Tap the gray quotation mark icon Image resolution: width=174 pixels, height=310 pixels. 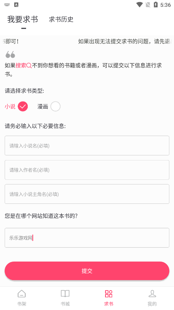[11, 55]
